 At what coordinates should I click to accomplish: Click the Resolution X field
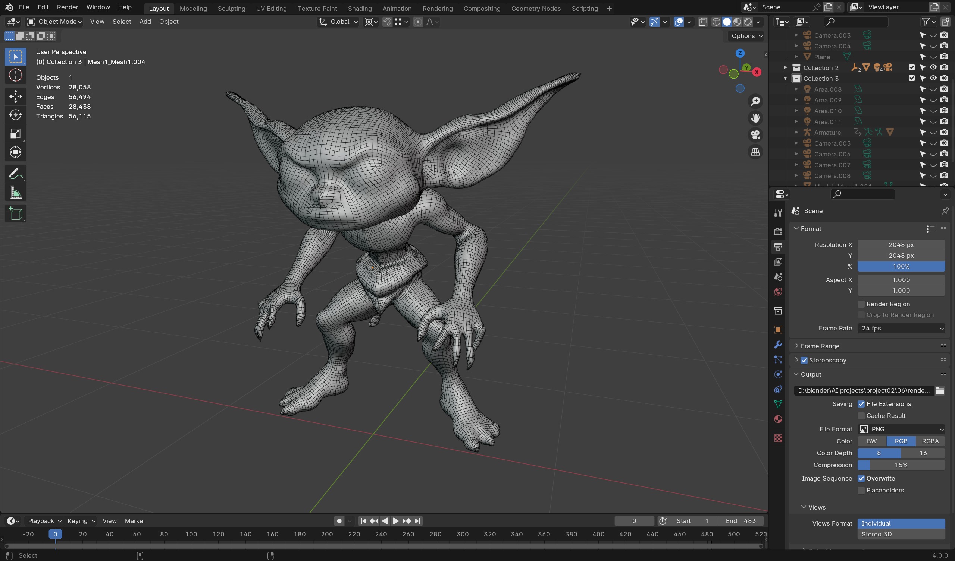point(901,245)
